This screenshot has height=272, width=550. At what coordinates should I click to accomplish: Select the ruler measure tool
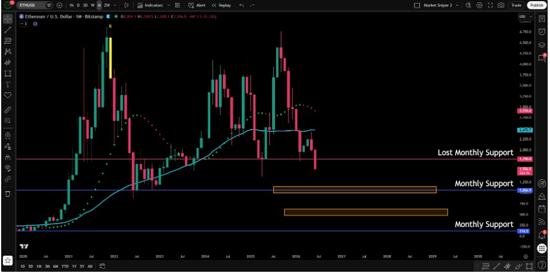point(8,110)
